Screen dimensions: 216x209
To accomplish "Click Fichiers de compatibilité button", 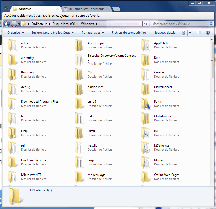I will [129, 33].
